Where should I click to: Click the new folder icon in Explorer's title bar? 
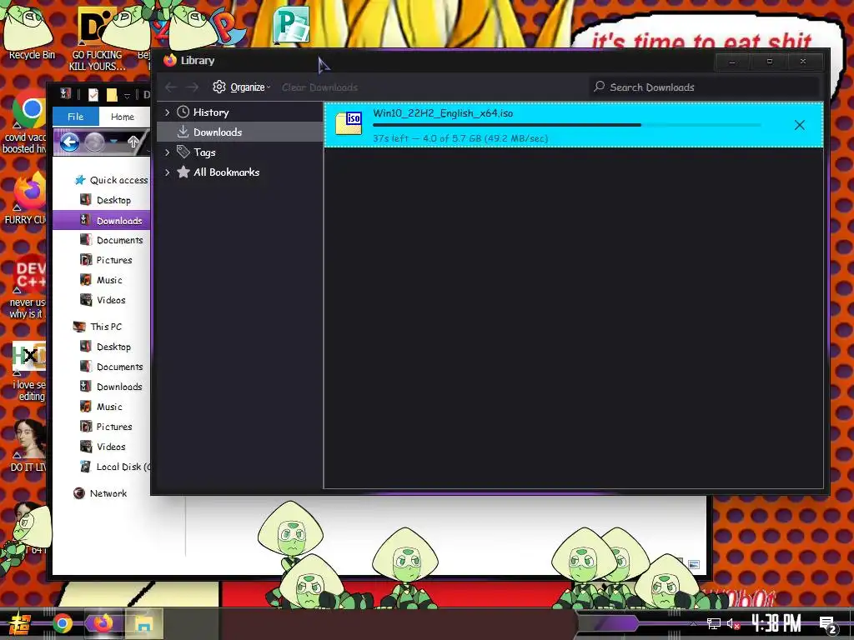(112, 95)
